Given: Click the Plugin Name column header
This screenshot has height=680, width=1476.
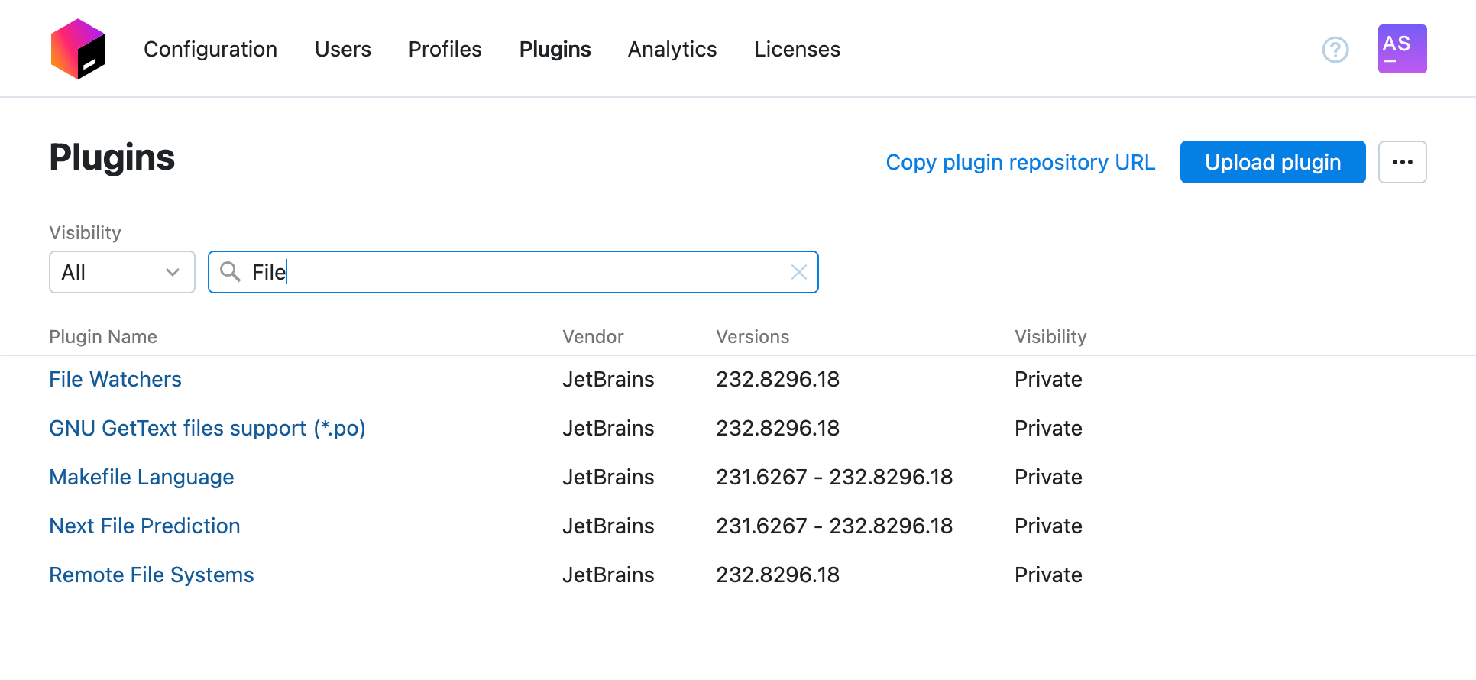Looking at the screenshot, I should point(103,337).
